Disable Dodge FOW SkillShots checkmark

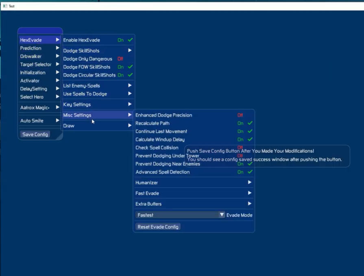pos(130,67)
